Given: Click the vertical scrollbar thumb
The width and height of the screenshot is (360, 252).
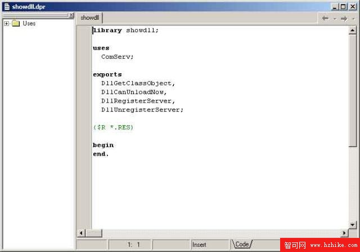Looking at the screenshot, I should tap(353, 90).
